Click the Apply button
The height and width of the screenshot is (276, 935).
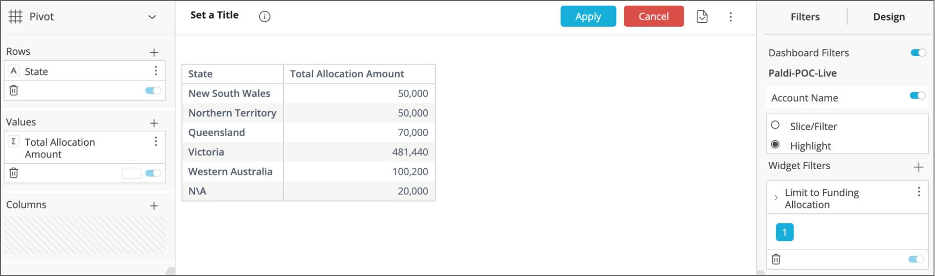tap(588, 17)
